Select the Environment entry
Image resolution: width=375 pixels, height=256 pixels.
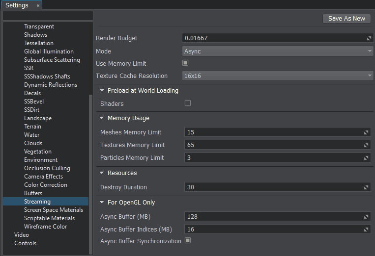(41, 160)
